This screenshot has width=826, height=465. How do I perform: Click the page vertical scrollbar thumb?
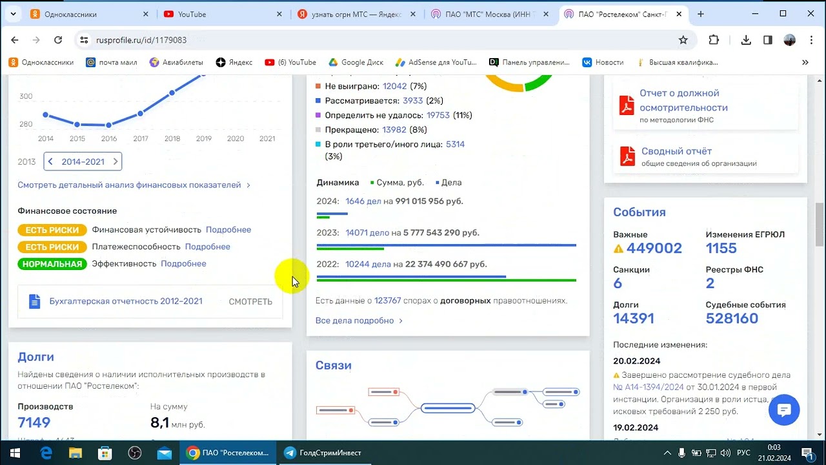pyautogui.click(x=820, y=223)
